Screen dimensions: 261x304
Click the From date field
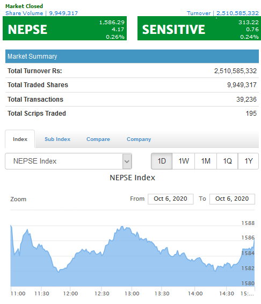click(170, 199)
